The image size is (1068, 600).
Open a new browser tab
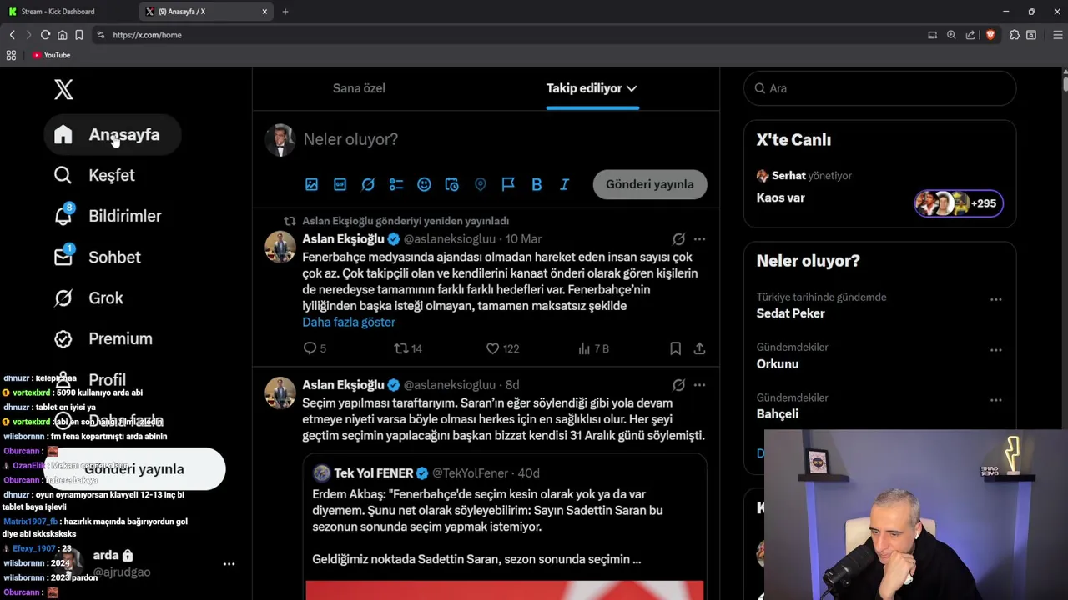point(285,12)
